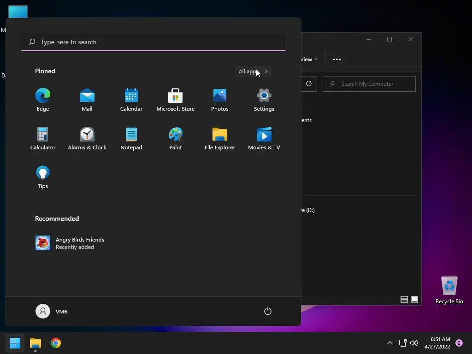Launch Movies & TV
The height and width of the screenshot is (354, 472).
coord(264,138)
